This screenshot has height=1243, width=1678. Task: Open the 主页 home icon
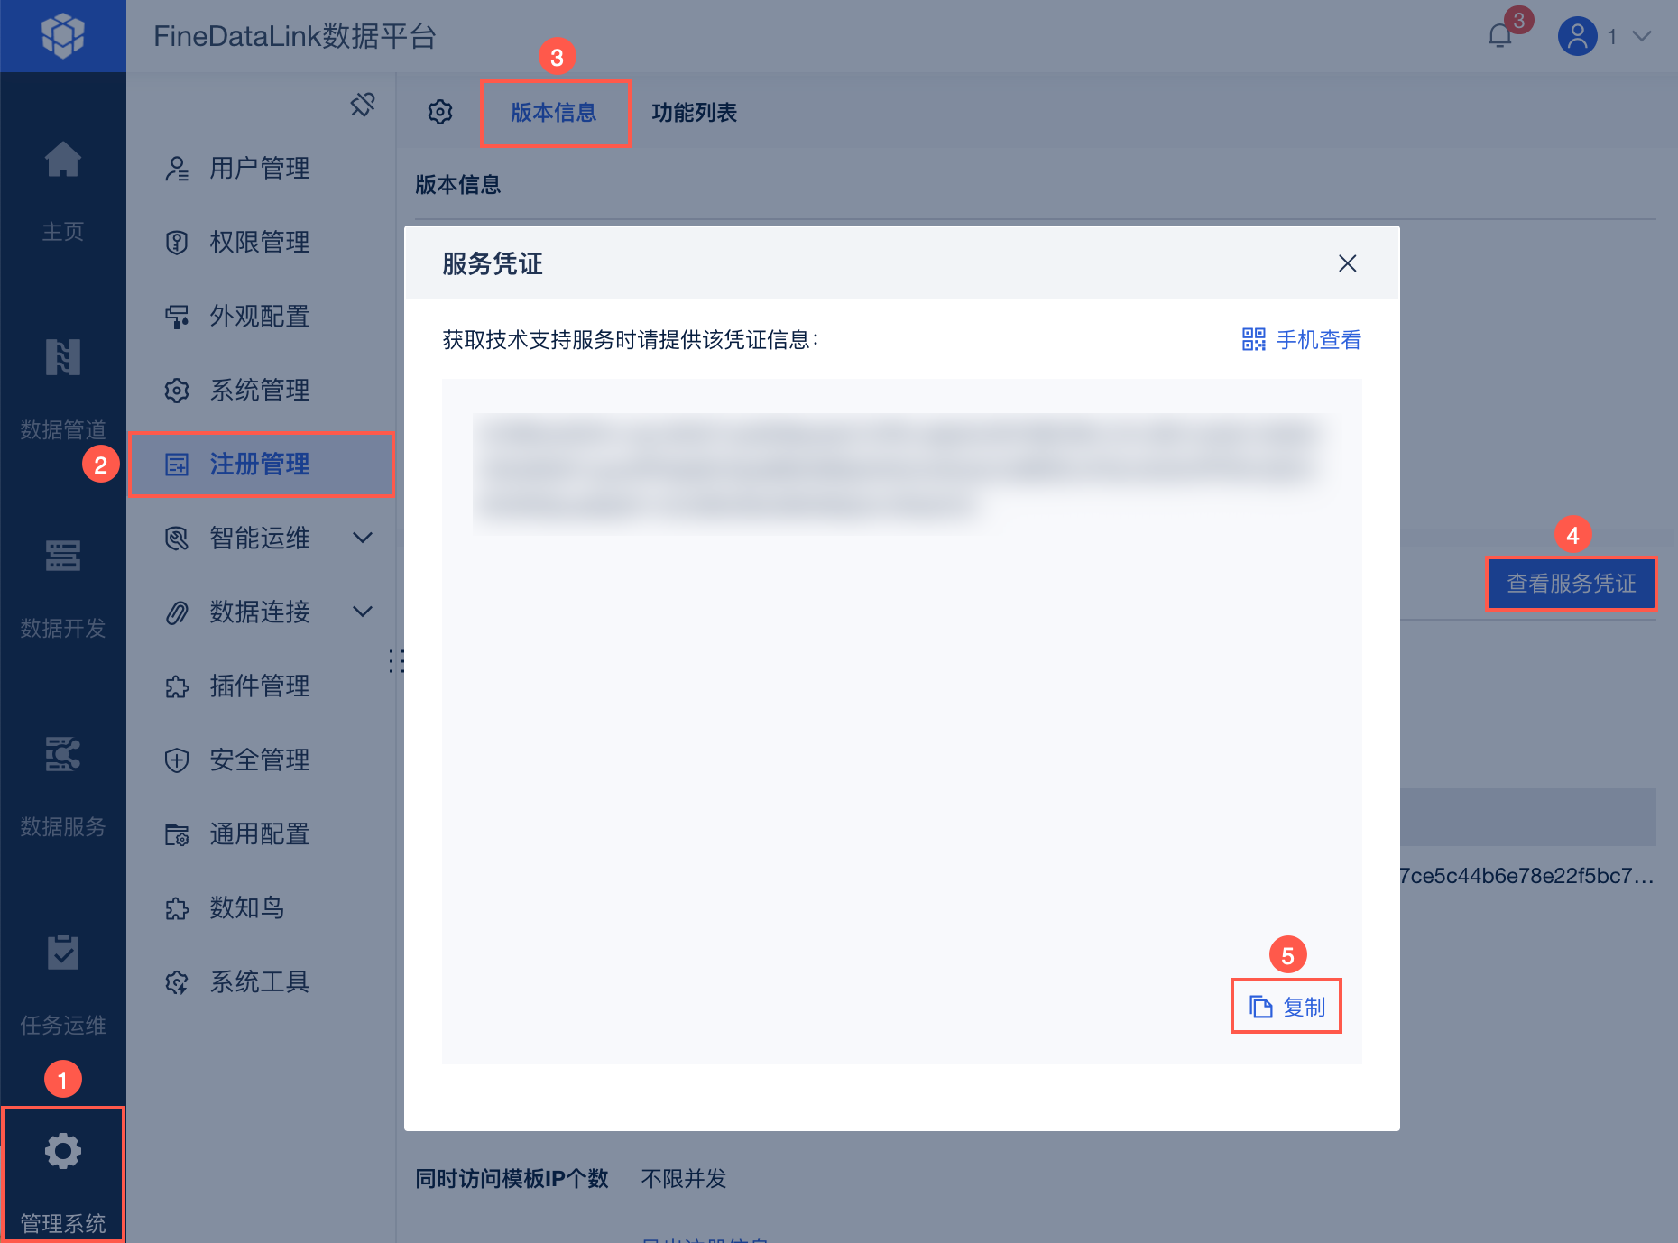point(63,161)
